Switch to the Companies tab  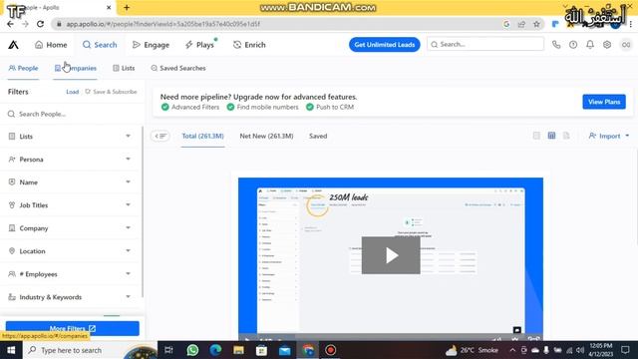point(76,68)
